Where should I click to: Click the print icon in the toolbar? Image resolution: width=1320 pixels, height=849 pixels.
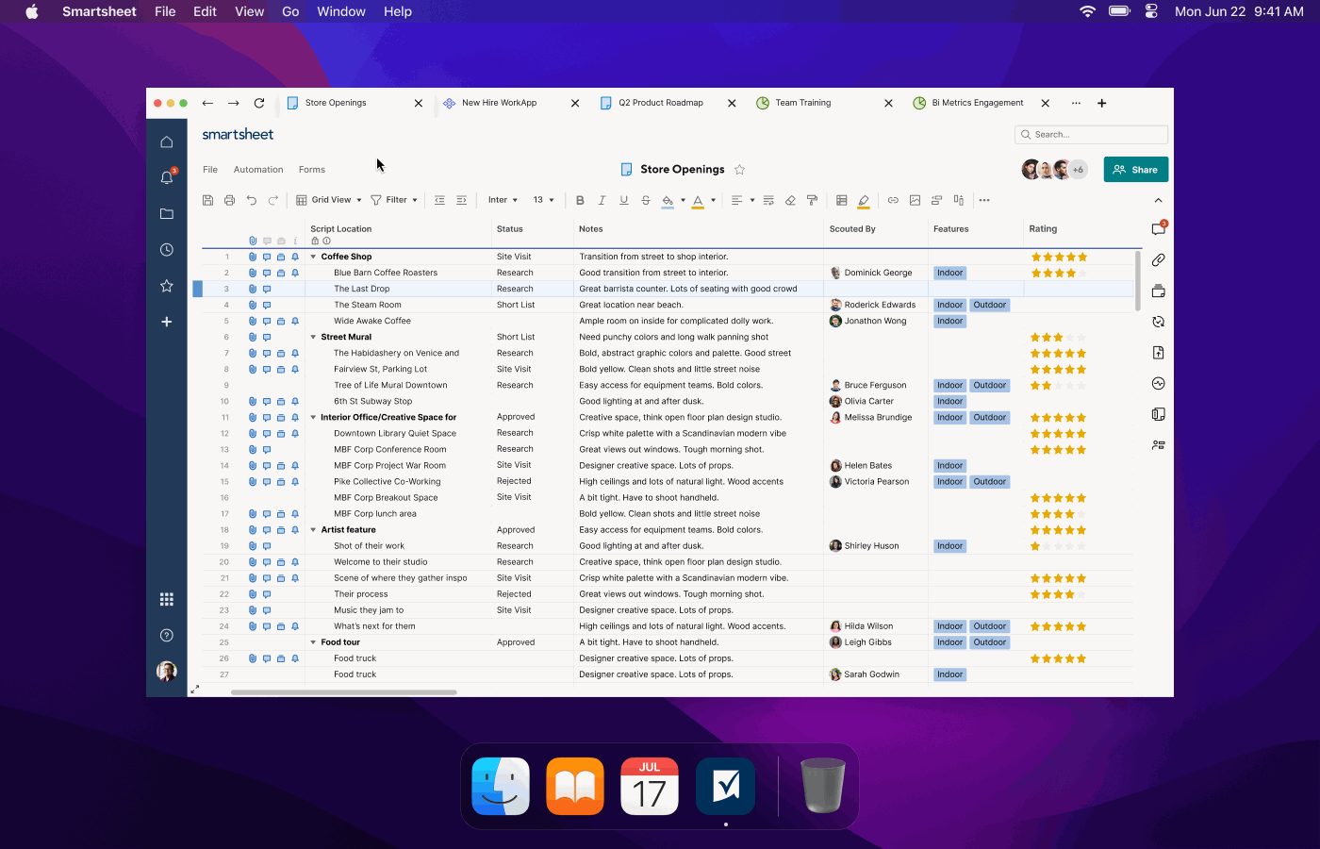[229, 200]
